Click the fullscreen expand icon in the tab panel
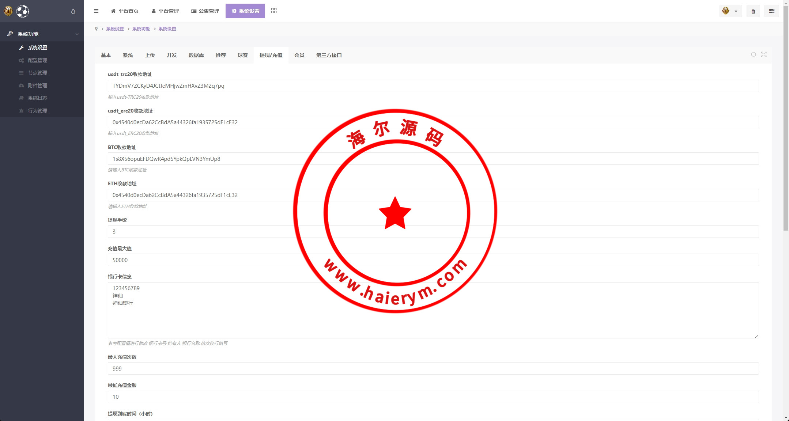Image resolution: width=789 pixels, height=421 pixels. coord(764,54)
